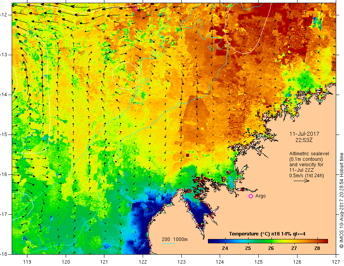Click the 119 longitude axis label
The height and width of the screenshot is (266, 344).
tap(27, 262)
